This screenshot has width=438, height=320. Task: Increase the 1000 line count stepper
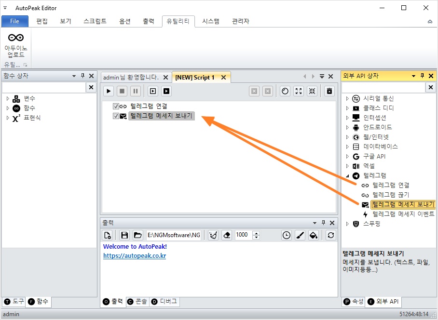click(256, 233)
